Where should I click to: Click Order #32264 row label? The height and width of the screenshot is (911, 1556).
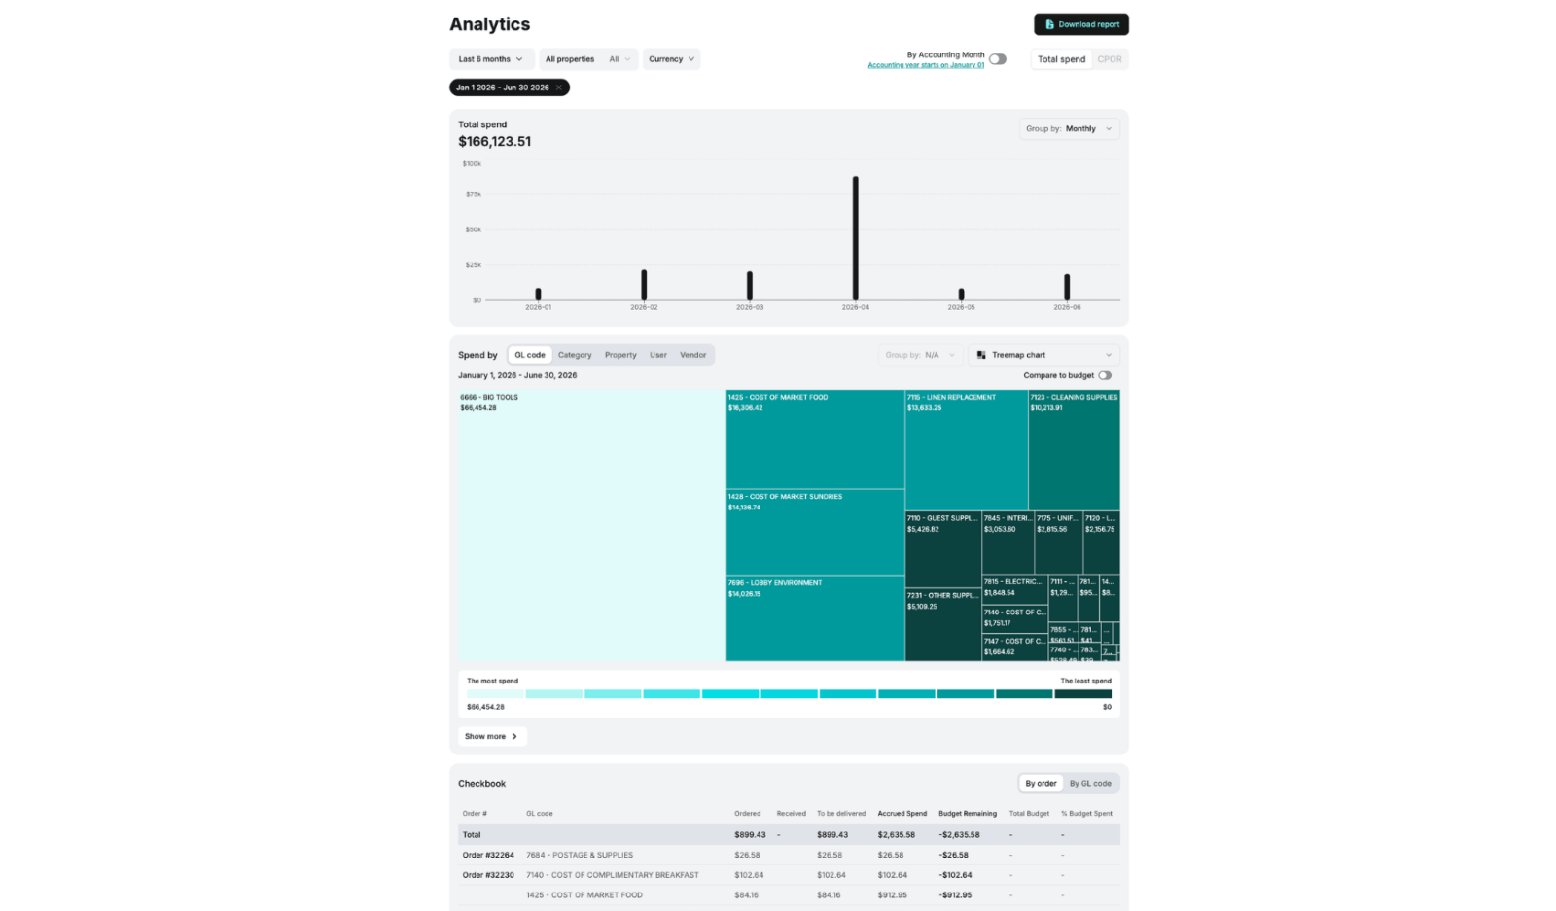[488, 856]
